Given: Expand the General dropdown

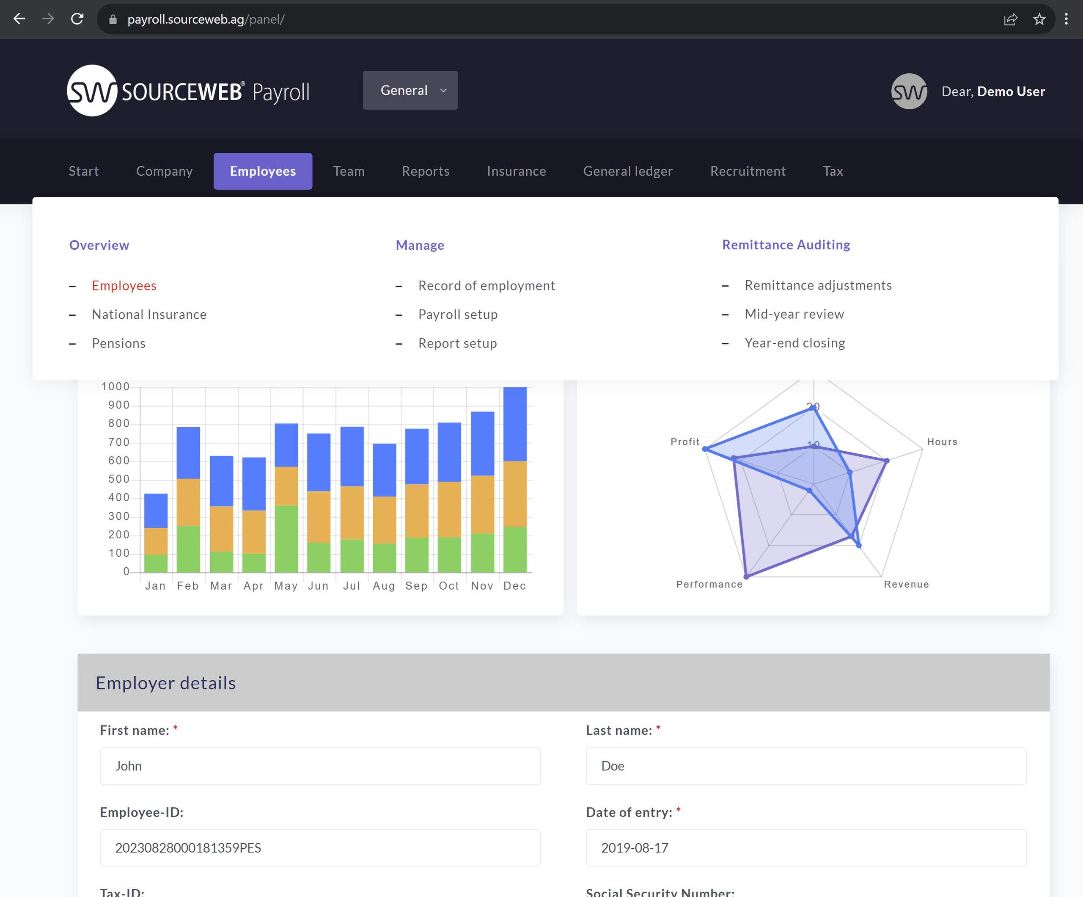Looking at the screenshot, I should [x=410, y=90].
